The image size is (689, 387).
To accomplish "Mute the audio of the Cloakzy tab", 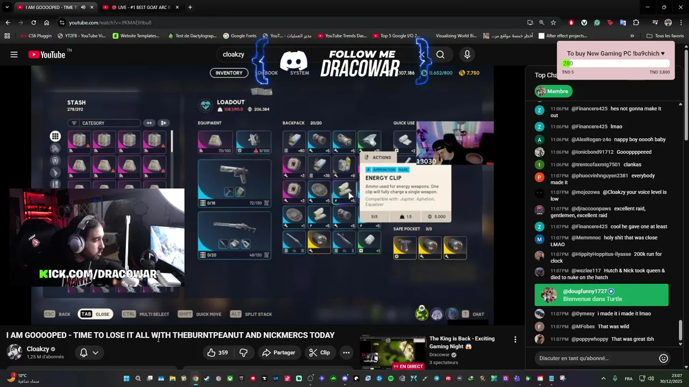I will (83, 8).
